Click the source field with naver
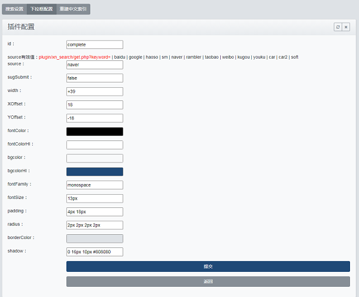Viewport: 359px width, 297px height. [95, 65]
